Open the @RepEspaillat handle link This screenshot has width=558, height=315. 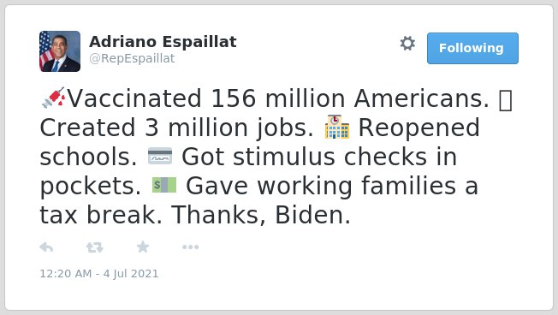point(132,58)
